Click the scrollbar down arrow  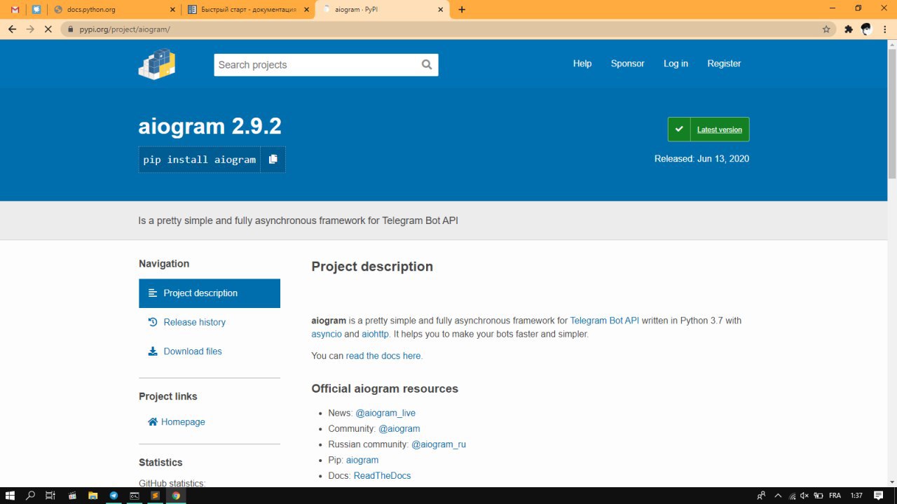tap(892, 482)
